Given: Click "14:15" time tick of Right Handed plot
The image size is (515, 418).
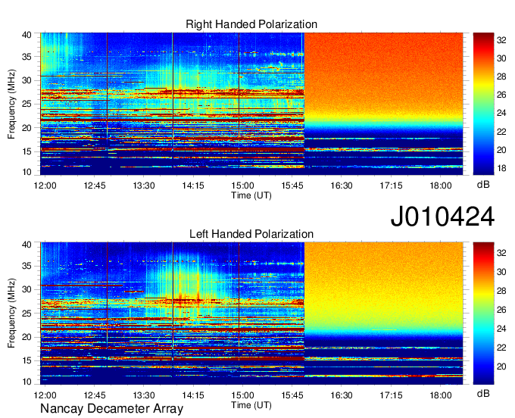Looking at the screenshot, I should 193,186.
